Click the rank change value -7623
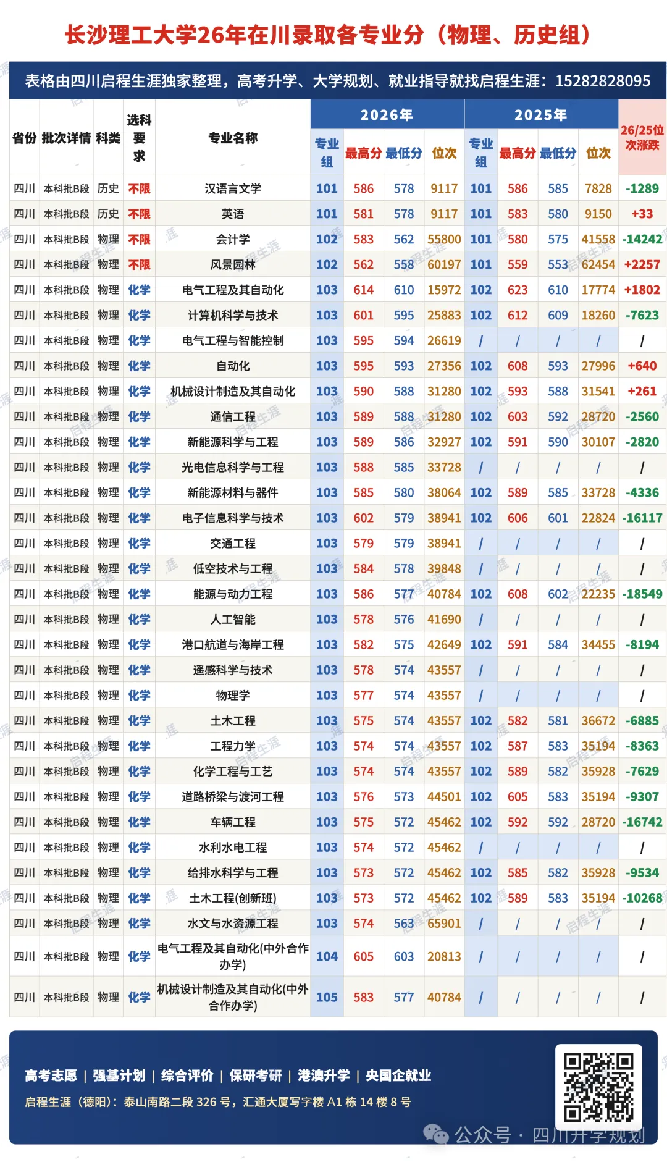Image resolution: width=667 pixels, height=1162 pixels. [x=642, y=315]
